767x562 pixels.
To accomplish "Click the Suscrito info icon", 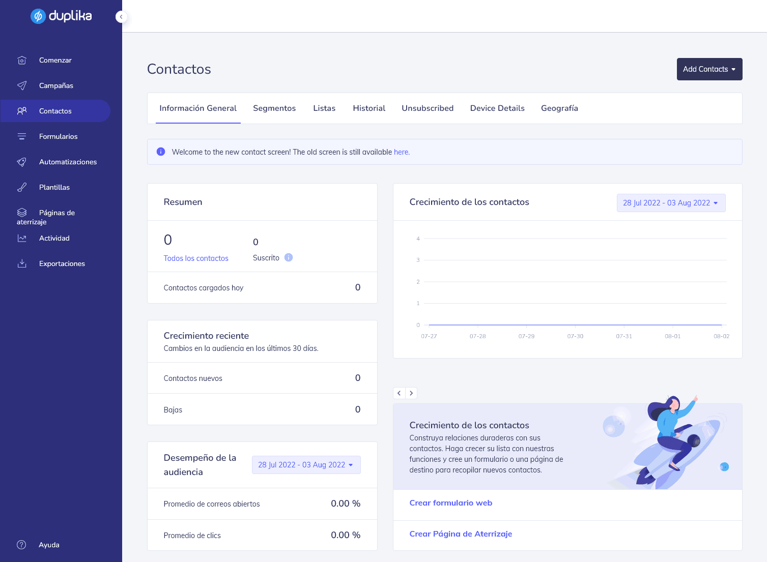I will coord(289,257).
